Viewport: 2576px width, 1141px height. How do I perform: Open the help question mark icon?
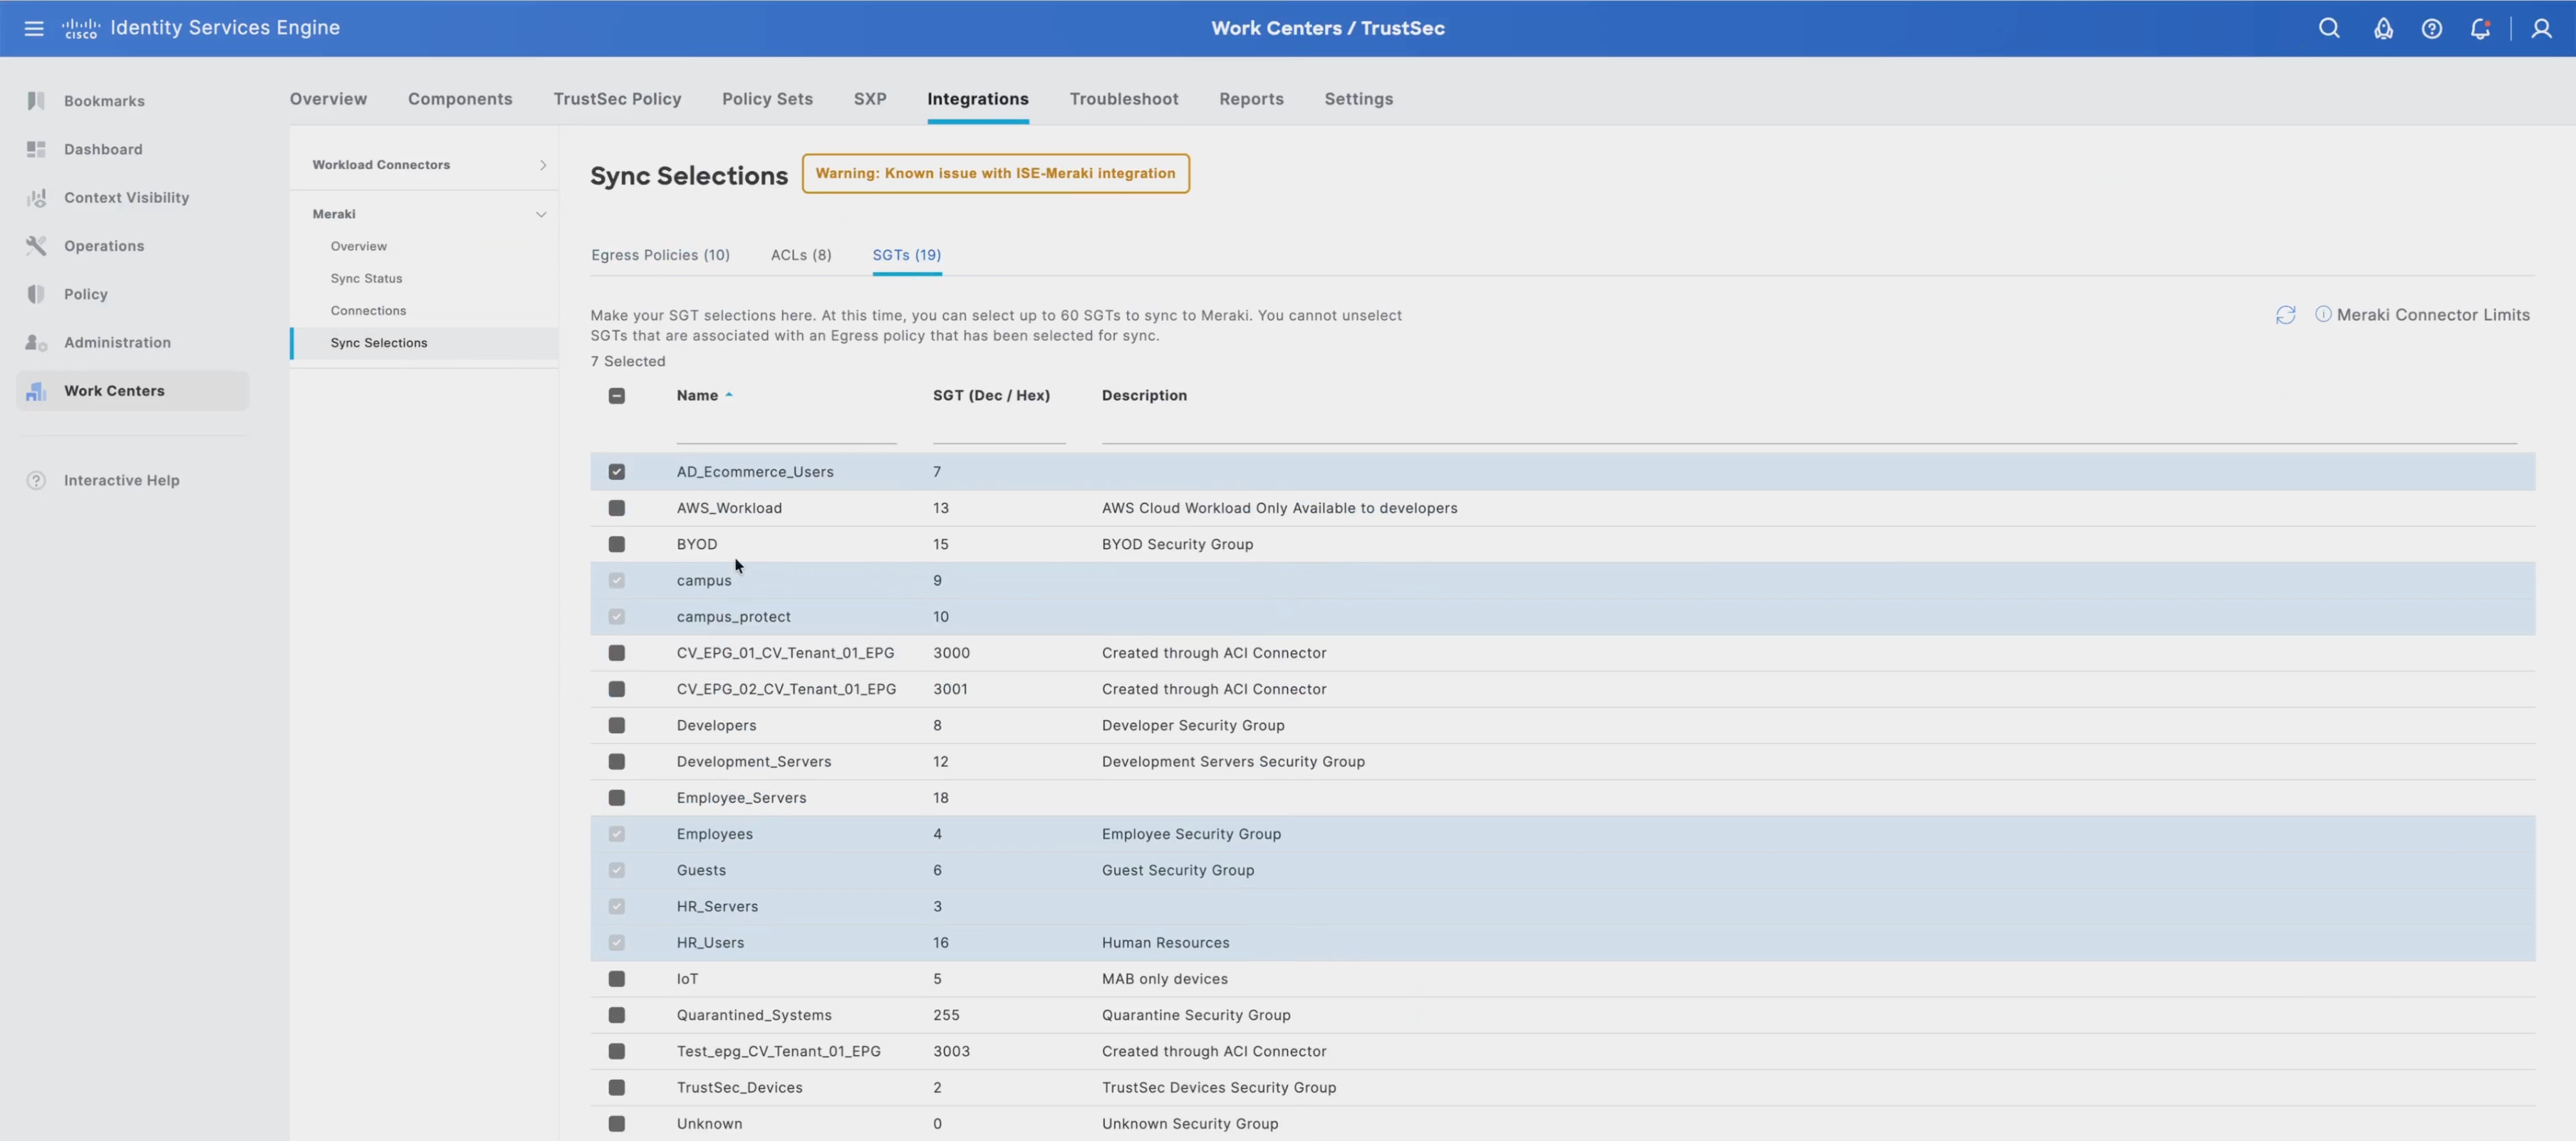2432,29
